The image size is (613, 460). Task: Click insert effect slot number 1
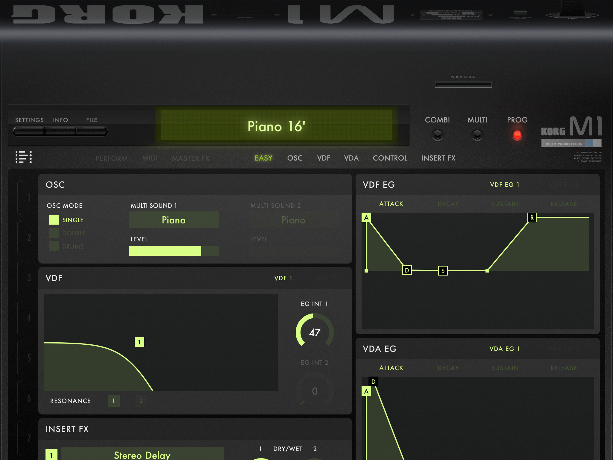51,455
